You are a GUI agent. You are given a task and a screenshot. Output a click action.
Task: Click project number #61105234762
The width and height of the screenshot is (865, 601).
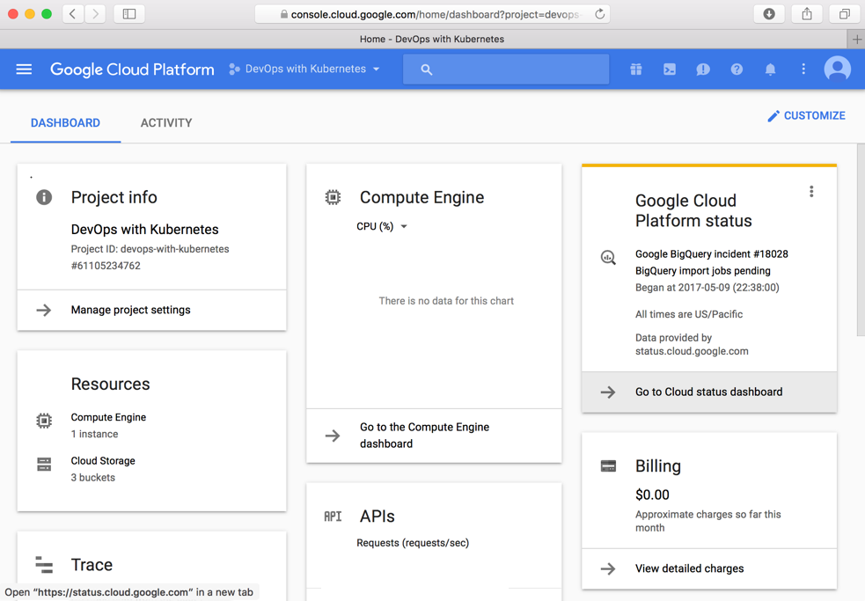coord(106,266)
